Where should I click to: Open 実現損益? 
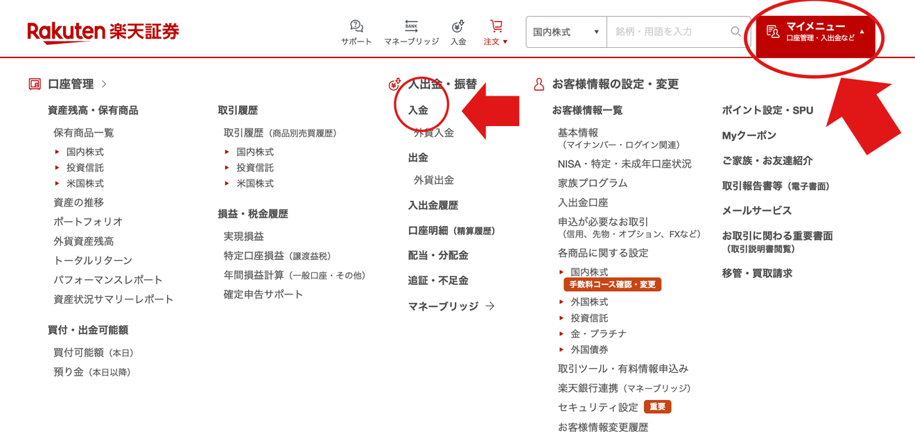tap(243, 236)
